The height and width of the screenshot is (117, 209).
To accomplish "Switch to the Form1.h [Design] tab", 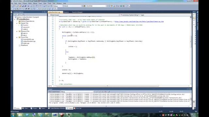I will click(x=77, y=12).
